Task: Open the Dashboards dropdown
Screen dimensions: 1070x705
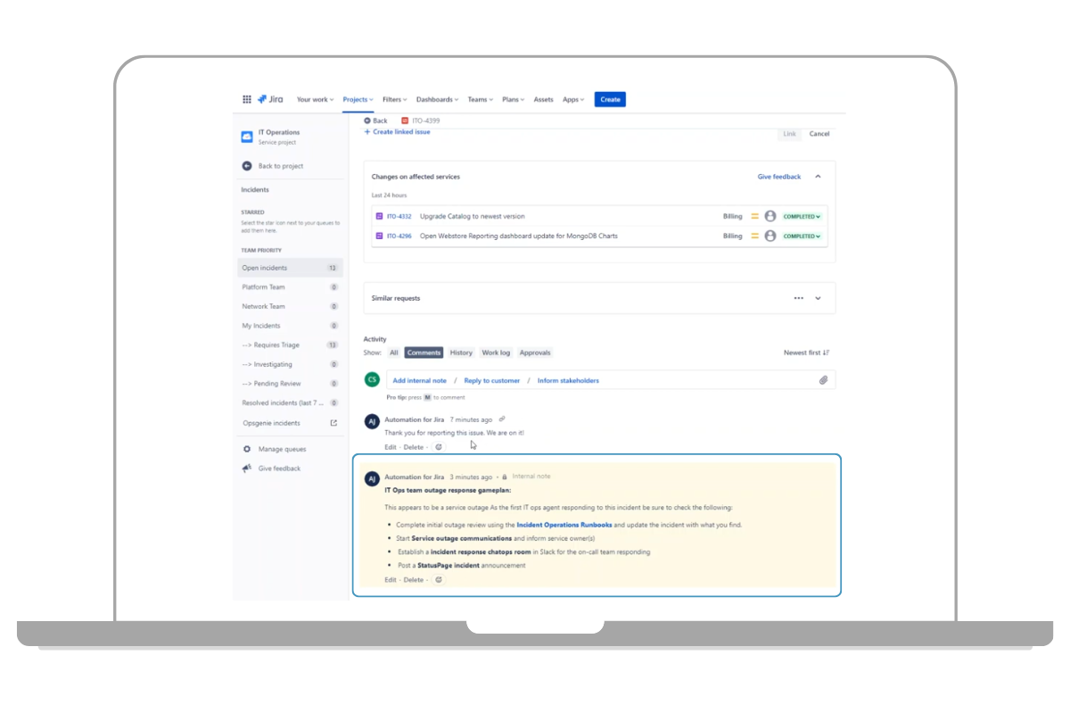Action: click(x=437, y=100)
